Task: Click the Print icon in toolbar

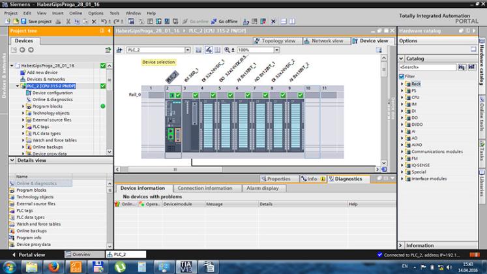Action: 58,22
